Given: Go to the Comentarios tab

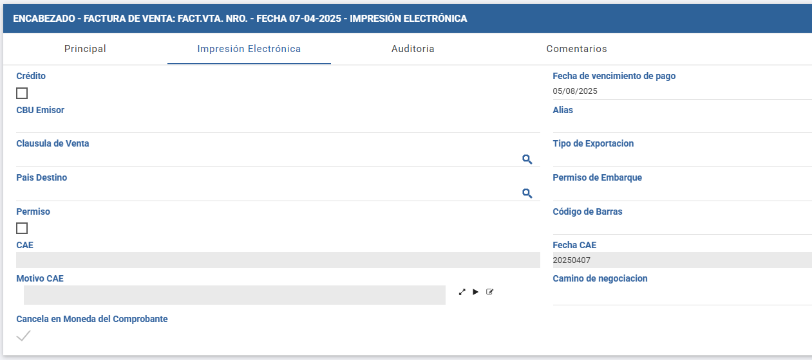Looking at the screenshot, I should pyautogui.click(x=576, y=49).
